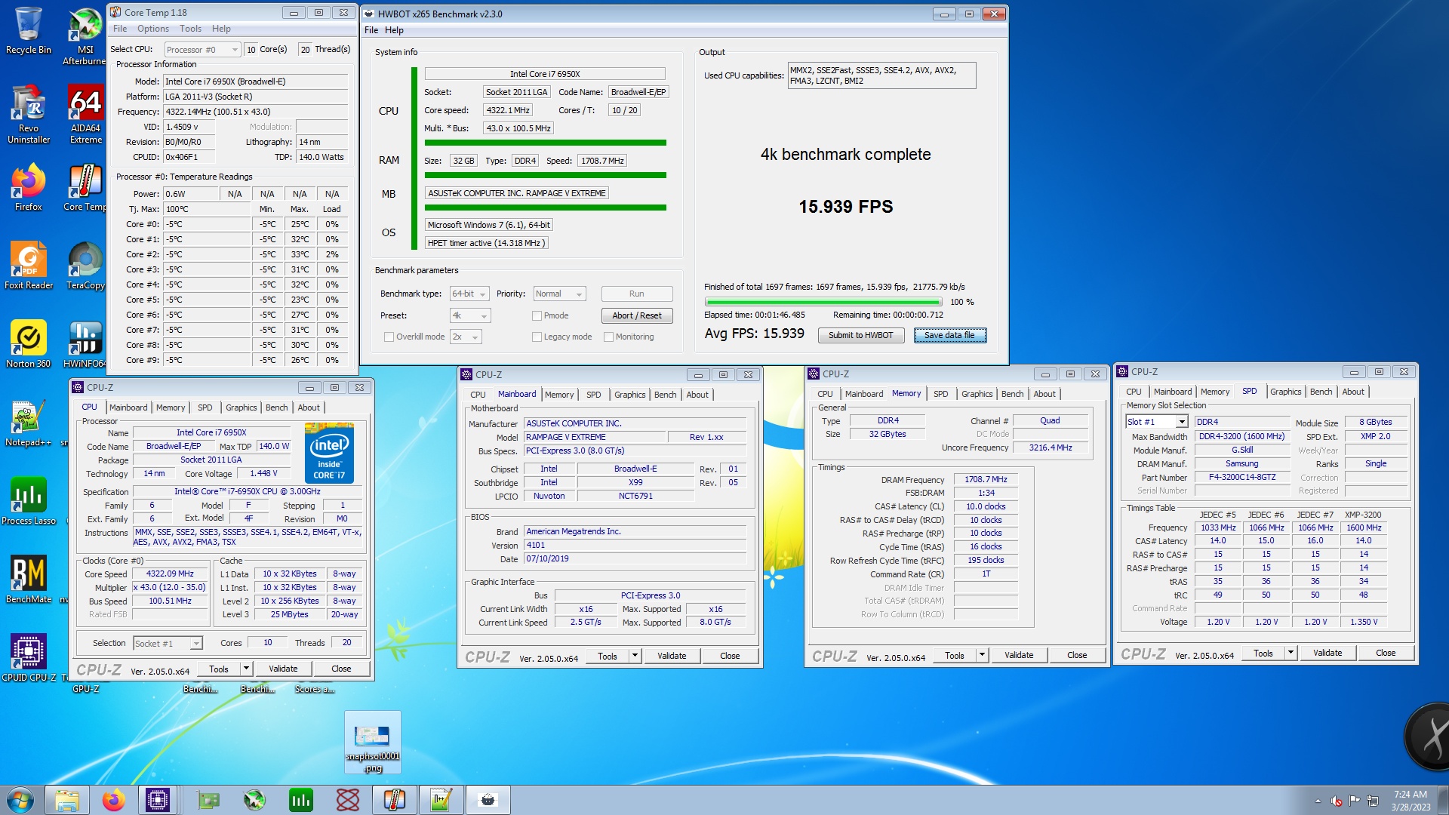Open Processor #0 dropdown in Core Temp

(202, 50)
